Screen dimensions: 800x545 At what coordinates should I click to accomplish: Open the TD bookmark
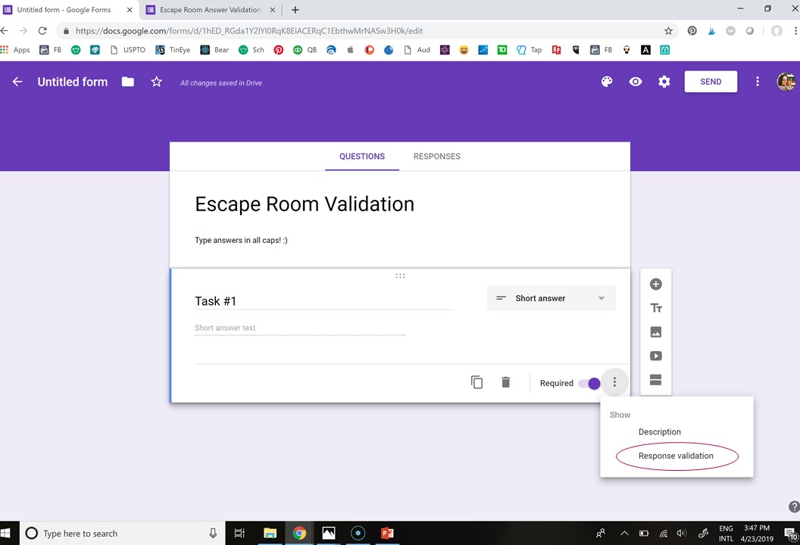502,49
